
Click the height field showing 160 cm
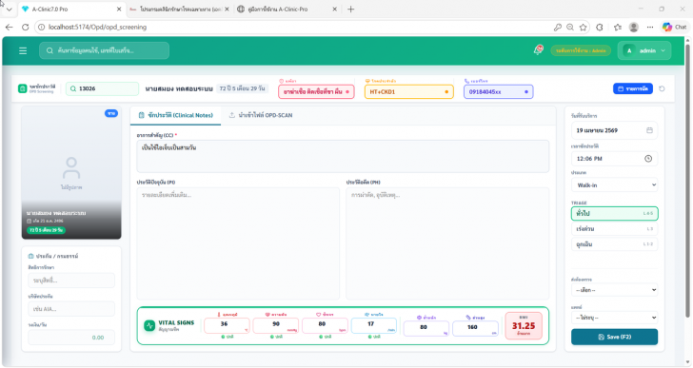[475, 328]
